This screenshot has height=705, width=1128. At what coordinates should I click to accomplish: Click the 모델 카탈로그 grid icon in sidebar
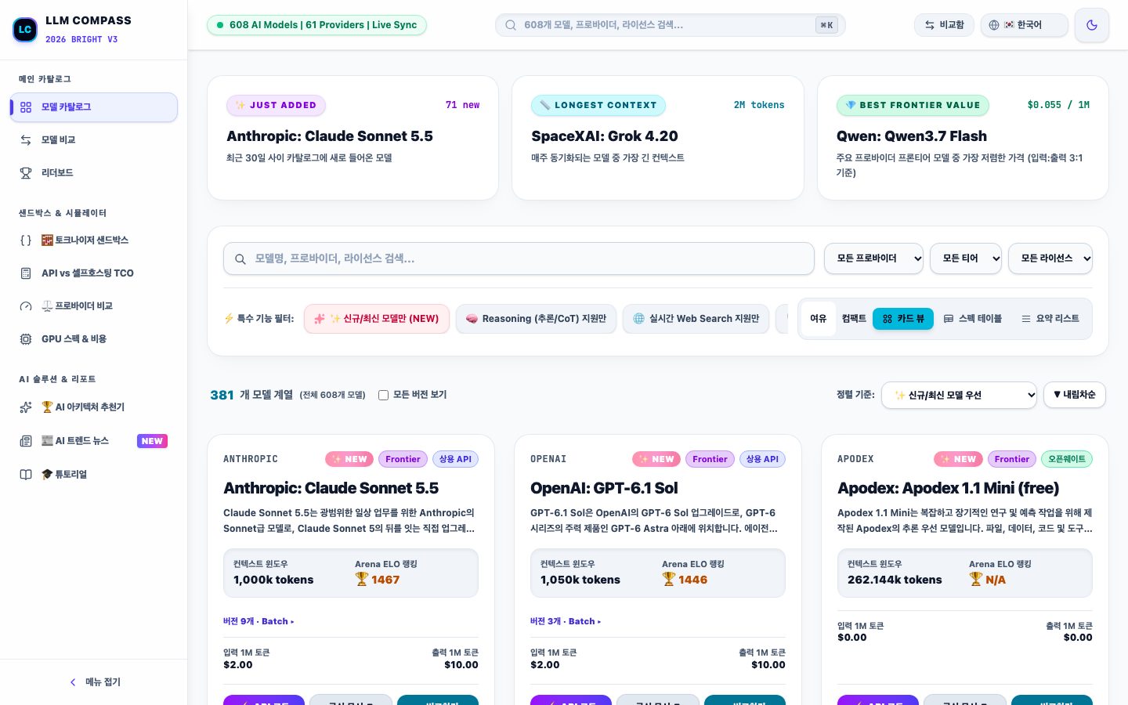[x=26, y=107]
